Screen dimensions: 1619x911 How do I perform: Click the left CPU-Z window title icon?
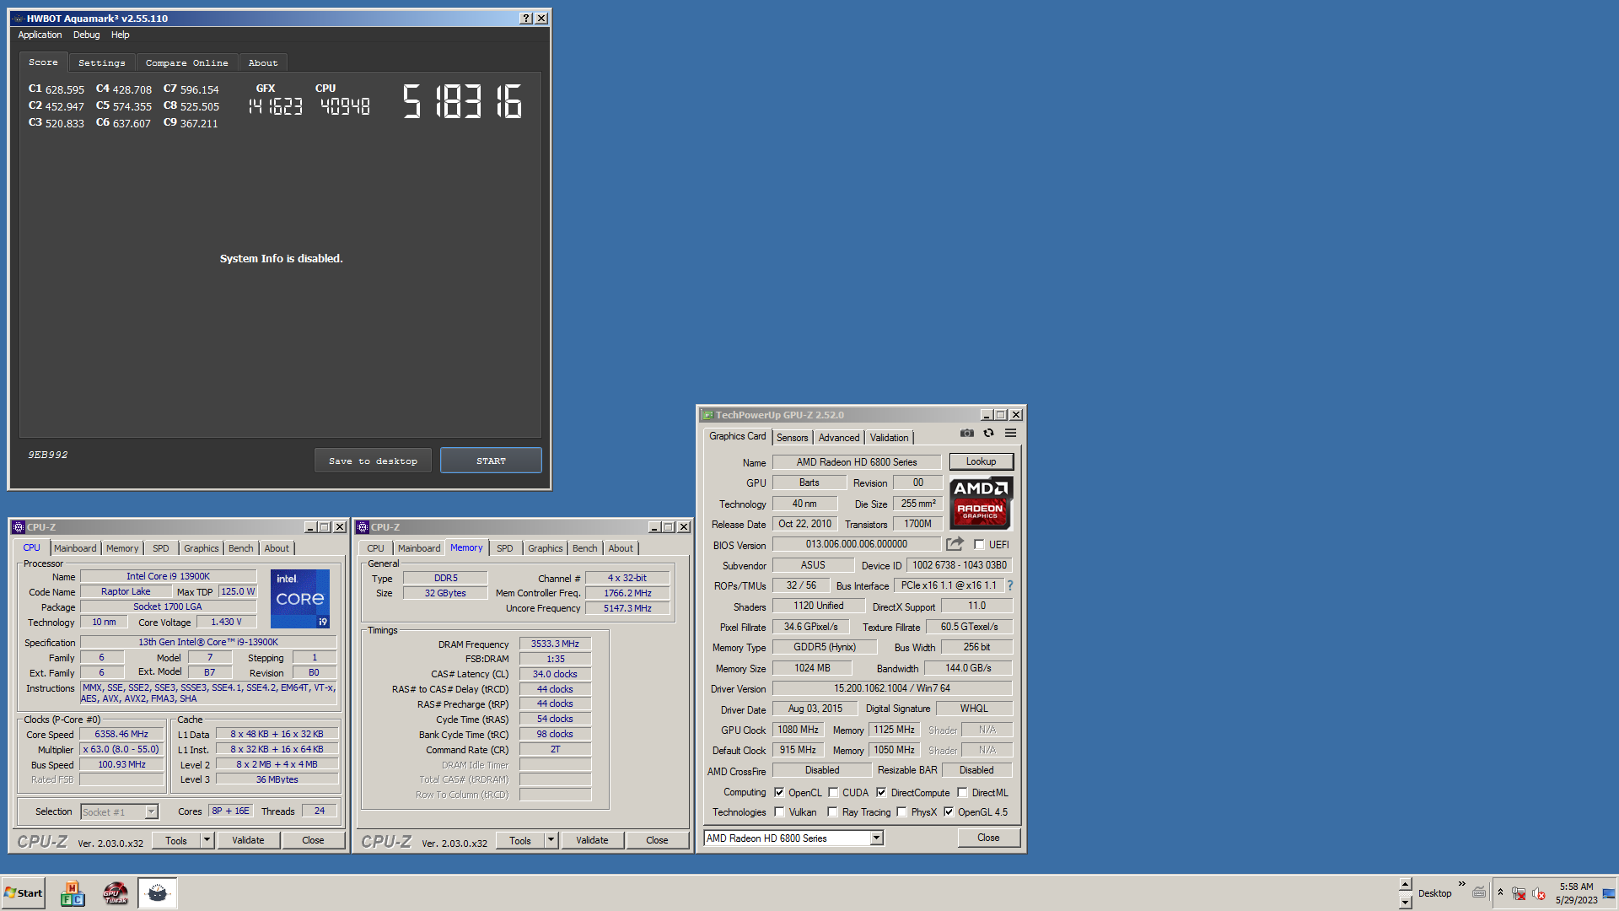tap(19, 527)
